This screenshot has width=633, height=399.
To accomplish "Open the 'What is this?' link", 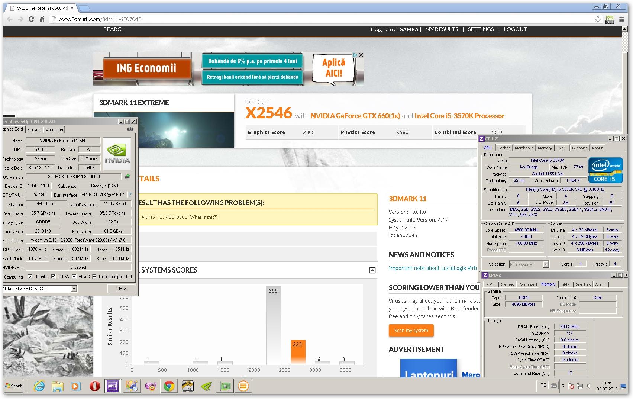I will tap(203, 217).
